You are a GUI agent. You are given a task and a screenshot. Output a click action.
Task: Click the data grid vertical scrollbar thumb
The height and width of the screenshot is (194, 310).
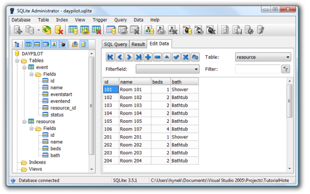click(x=289, y=101)
